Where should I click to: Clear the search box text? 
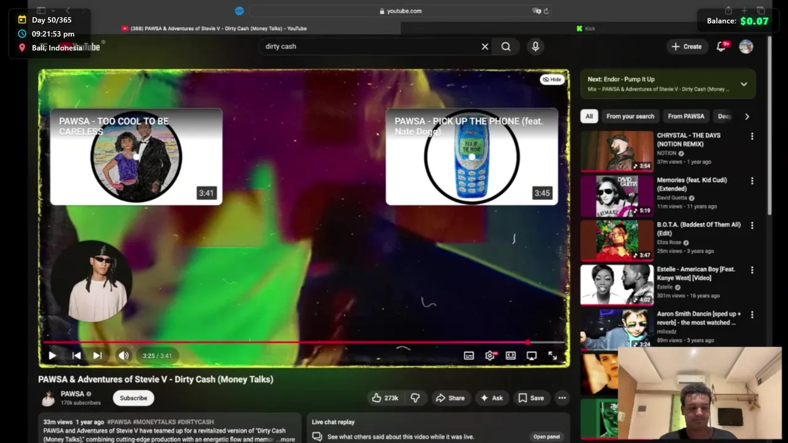[485, 46]
